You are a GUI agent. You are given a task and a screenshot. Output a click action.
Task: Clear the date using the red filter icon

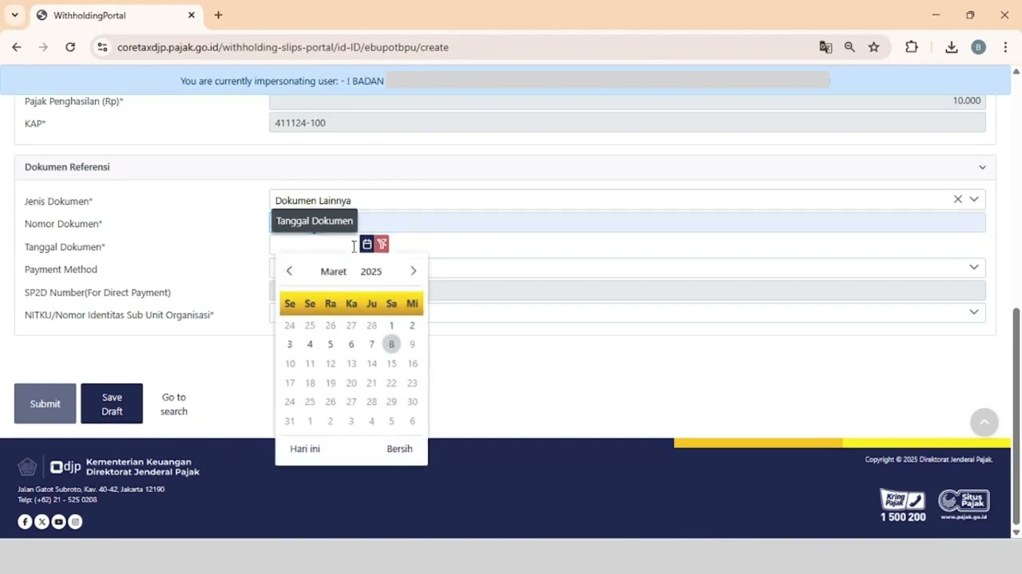point(382,244)
